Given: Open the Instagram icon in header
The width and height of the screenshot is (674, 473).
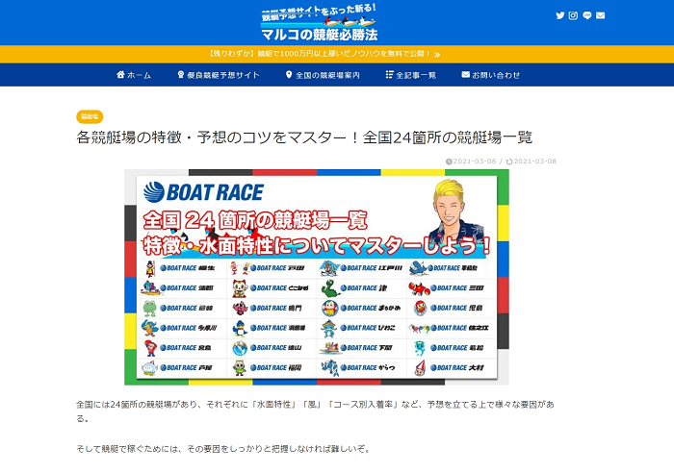Looking at the screenshot, I should tap(573, 15).
